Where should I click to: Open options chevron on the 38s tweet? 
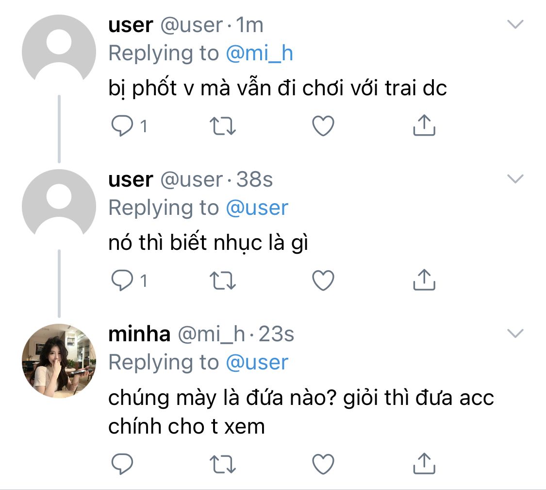tap(515, 179)
